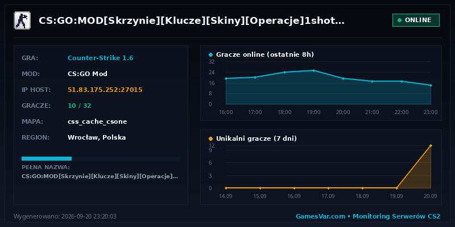Click the REGION label
The image size is (455, 227).
36,137
